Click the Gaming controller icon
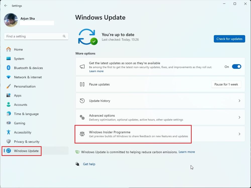The image size is (251, 188). pyautogui.click(x=9, y=123)
